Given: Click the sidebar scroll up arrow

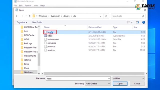Looking at the screenshot, I should [39, 27].
